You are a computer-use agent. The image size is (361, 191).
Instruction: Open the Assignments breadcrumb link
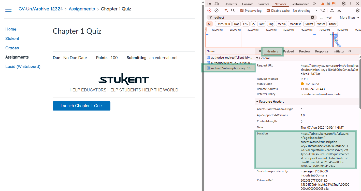pos(82,9)
